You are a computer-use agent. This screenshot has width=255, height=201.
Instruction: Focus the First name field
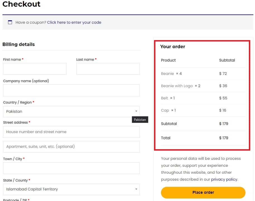pos(35,69)
